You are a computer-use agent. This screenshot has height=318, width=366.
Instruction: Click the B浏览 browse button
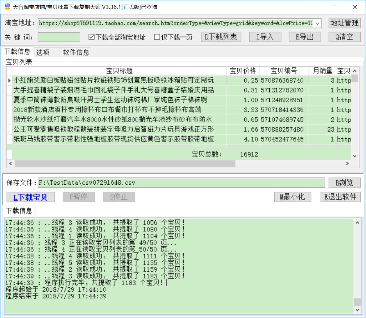(344, 183)
